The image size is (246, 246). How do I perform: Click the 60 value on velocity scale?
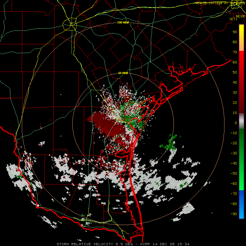235,62
